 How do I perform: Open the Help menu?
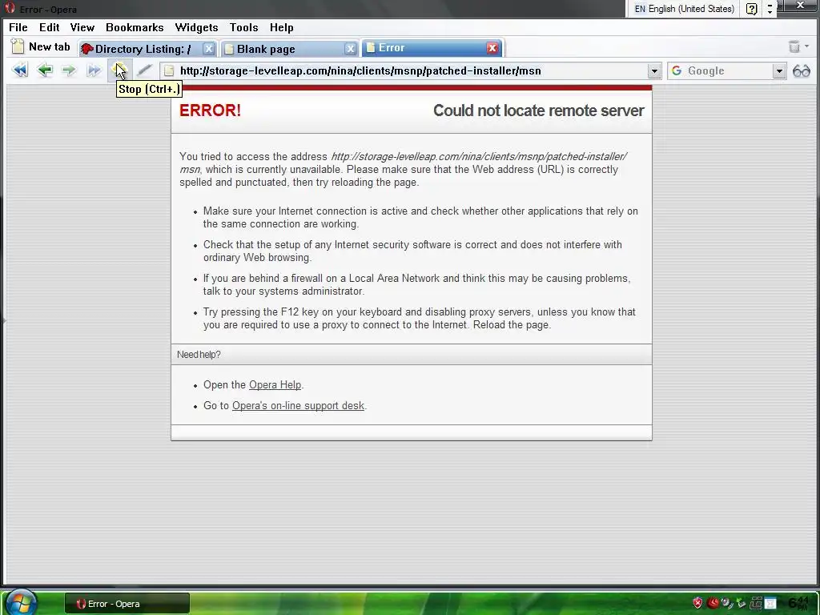281,27
